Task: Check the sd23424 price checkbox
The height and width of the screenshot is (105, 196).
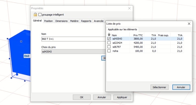Action: (x=109, y=43)
